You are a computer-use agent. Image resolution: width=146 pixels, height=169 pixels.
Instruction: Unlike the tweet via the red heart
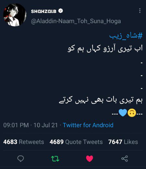[x=90, y=159]
